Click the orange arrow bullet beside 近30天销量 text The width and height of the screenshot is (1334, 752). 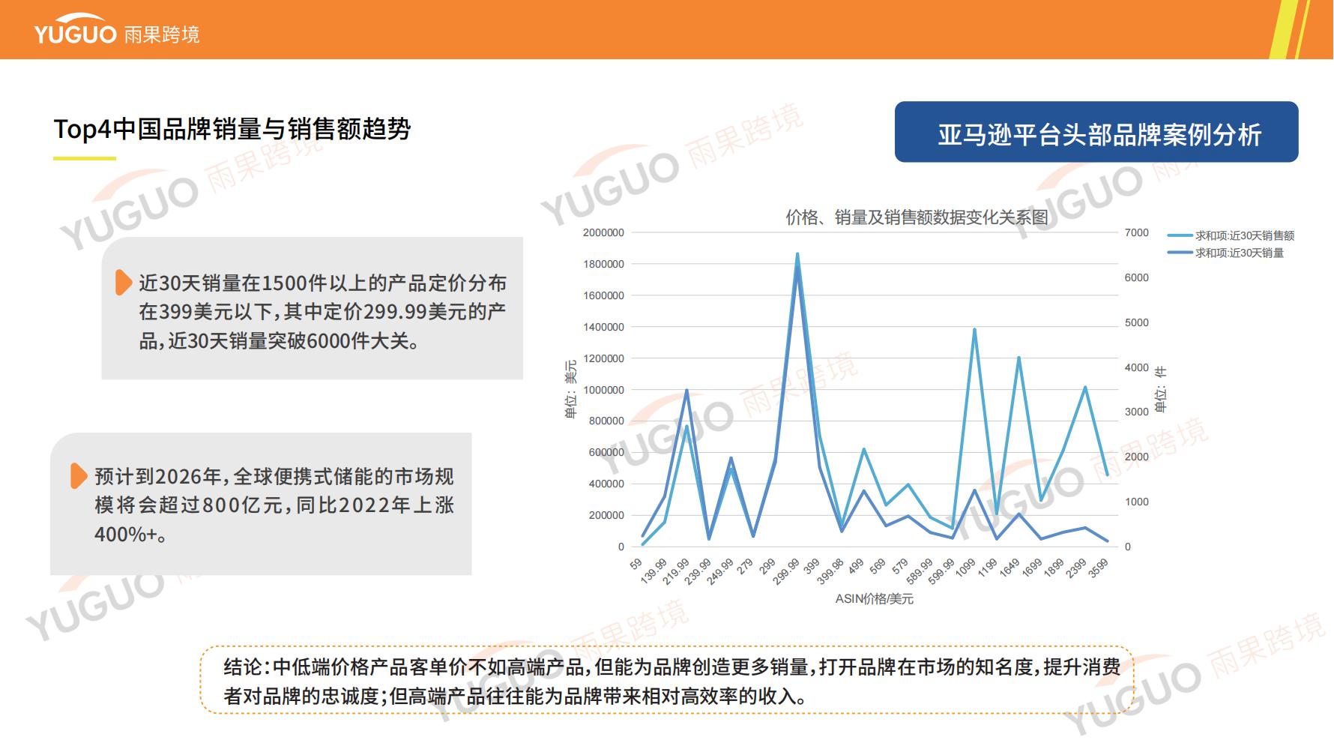(x=124, y=283)
